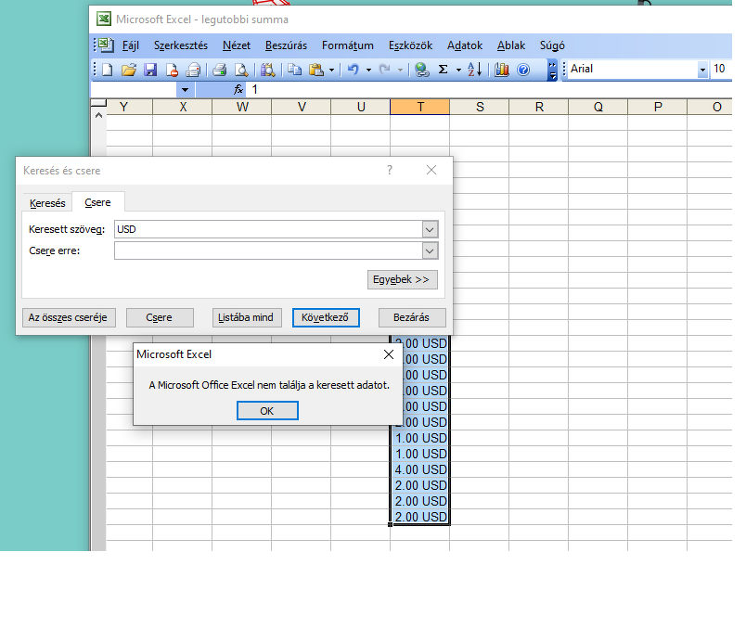Click the fx insert function icon
The width and height of the screenshot is (746, 642).
pyautogui.click(x=238, y=89)
